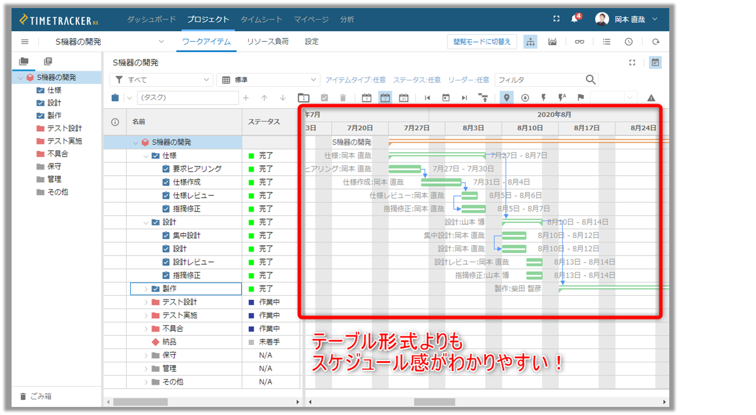Move item up with up arrow icon
This screenshot has width=756, height=415.
(264, 98)
